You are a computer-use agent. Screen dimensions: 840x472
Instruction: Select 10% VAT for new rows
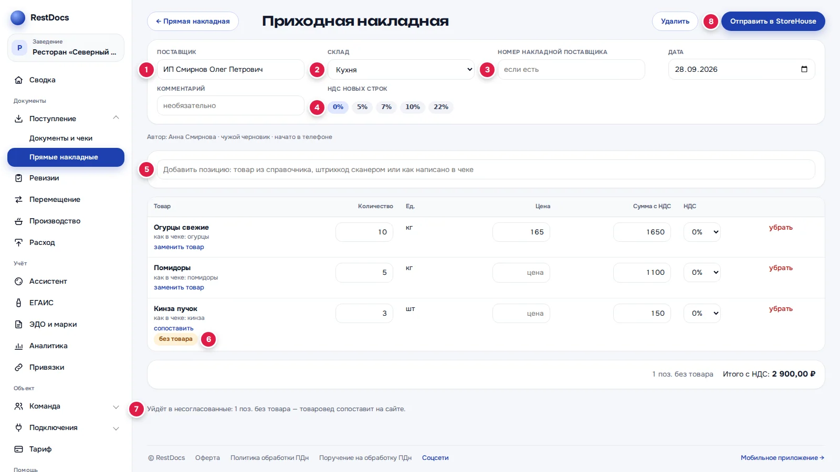click(413, 107)
